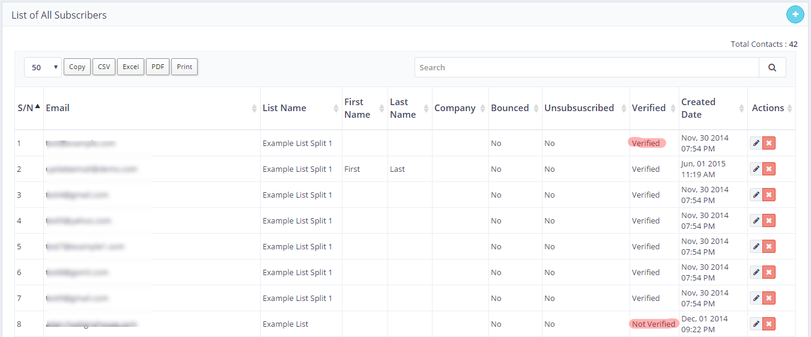The width and height of the screenshot is (811, 337).
Task: Download the list as PDF
Action: 157,67
